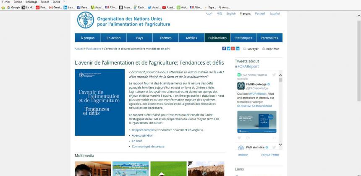Open the Fichier menu
Image resolution: width=361 pixels, height=176 pixels.
6,2
